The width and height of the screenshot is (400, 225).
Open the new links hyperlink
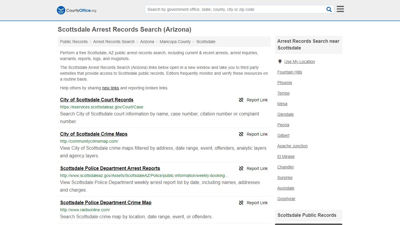point(111,88)
